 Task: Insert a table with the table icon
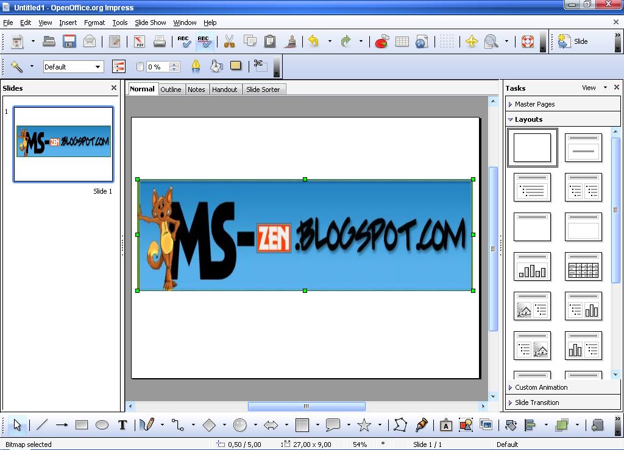point(402,41)
